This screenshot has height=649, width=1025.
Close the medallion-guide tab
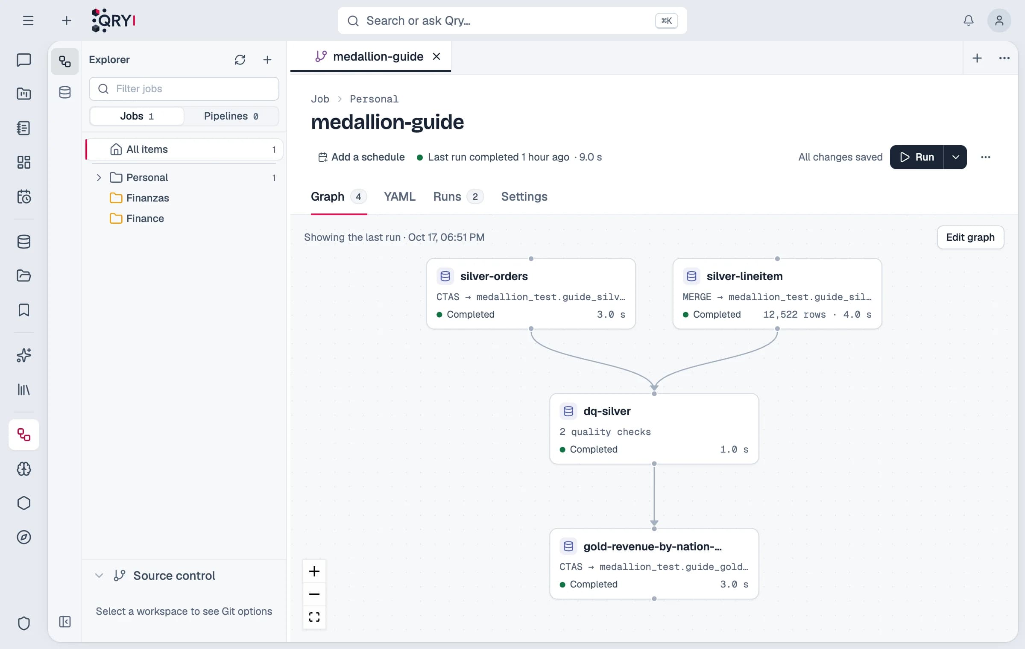436,56
